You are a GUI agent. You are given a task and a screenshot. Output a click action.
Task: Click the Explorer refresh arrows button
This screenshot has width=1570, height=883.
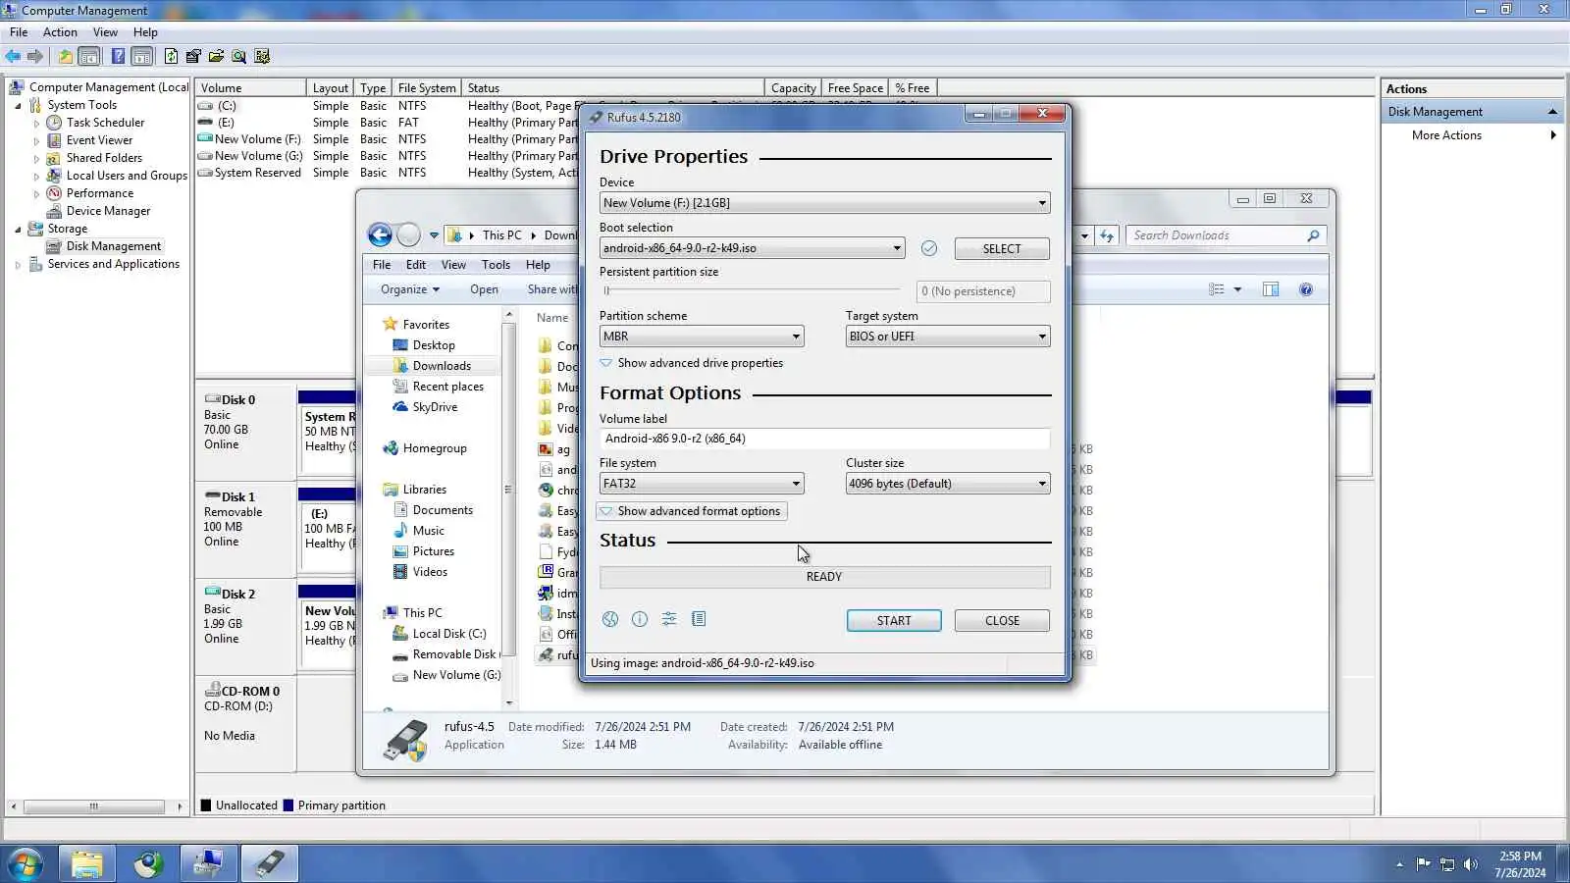click(x=1107, y=235)
